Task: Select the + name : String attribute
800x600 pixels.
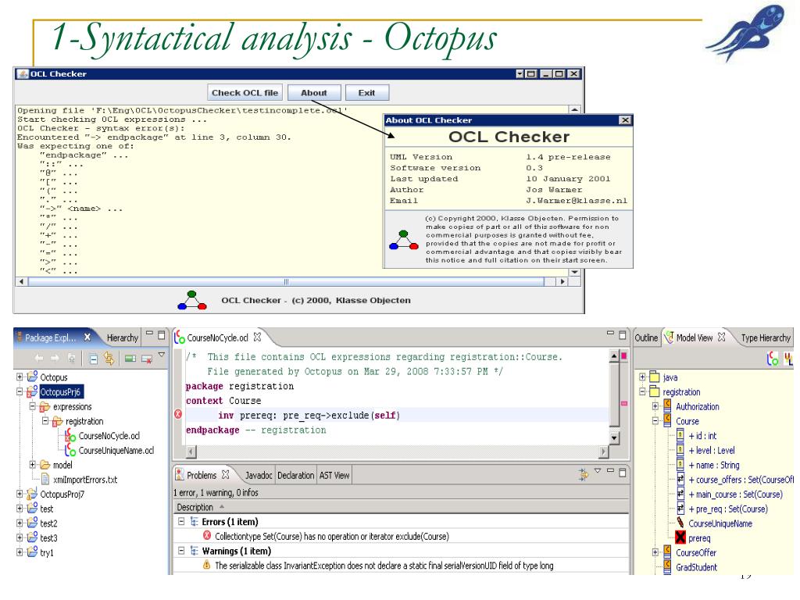Action: (x=714, y=465)
